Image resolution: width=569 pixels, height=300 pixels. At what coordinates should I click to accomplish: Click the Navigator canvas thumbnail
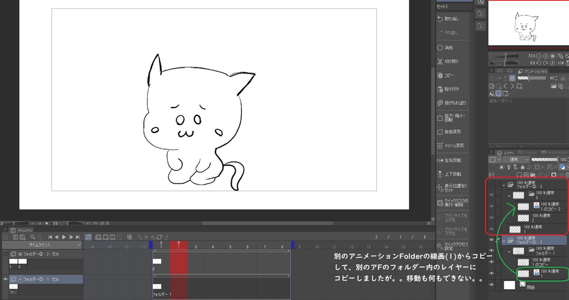528,23
